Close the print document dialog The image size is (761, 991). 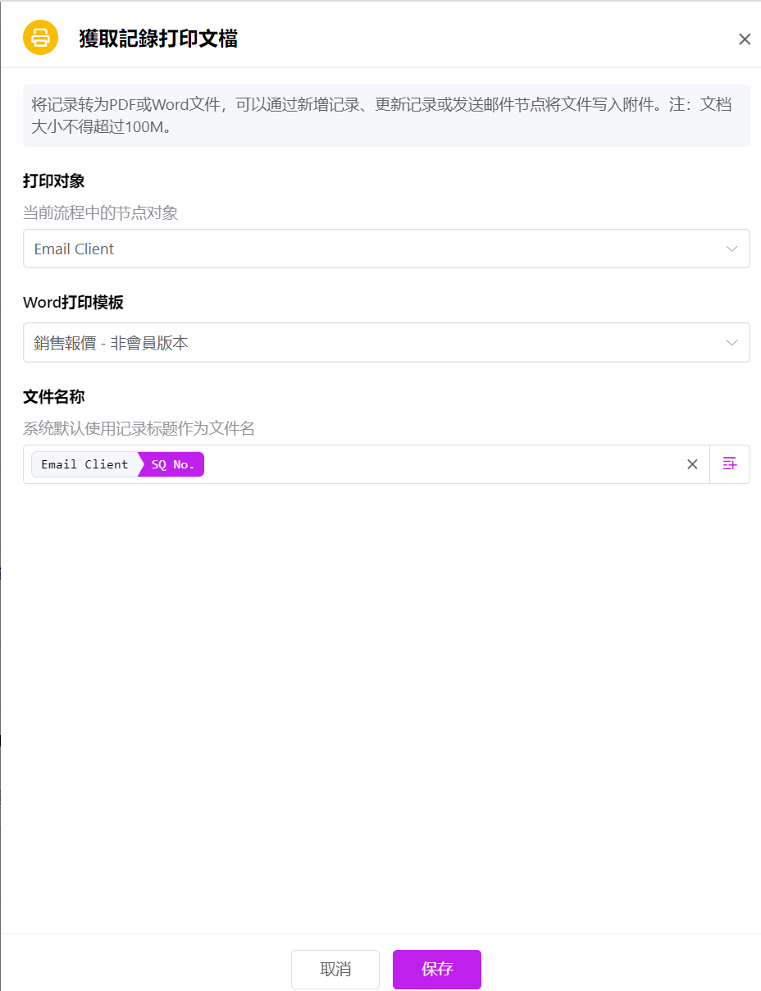745,39
